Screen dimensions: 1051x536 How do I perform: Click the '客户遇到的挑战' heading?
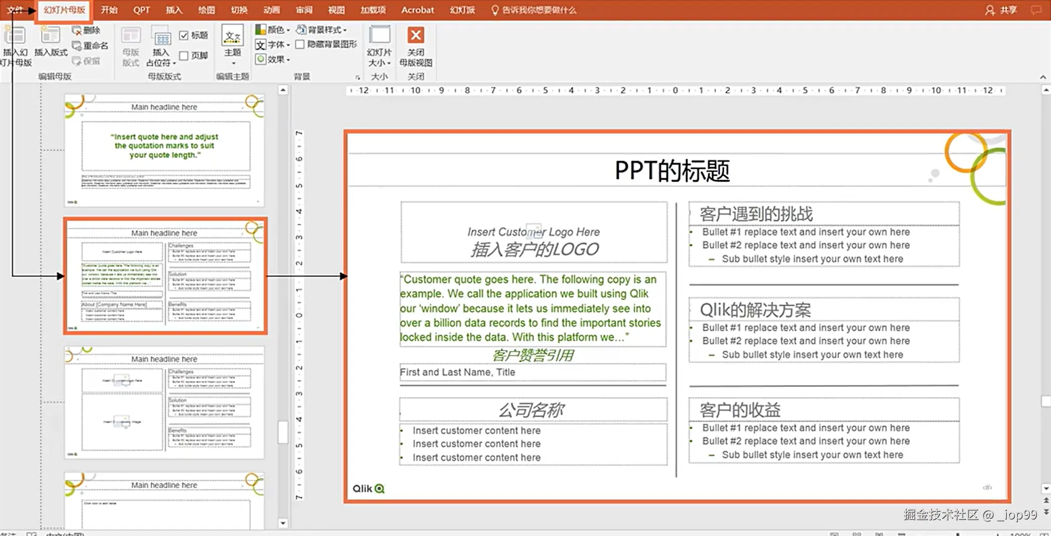click(x=756, y=214)
